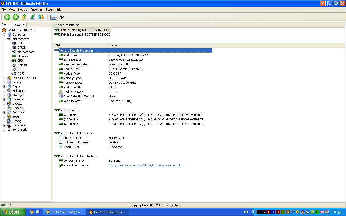
Task: Toggle the Analysis Probe checkbox
Action: 61,137
